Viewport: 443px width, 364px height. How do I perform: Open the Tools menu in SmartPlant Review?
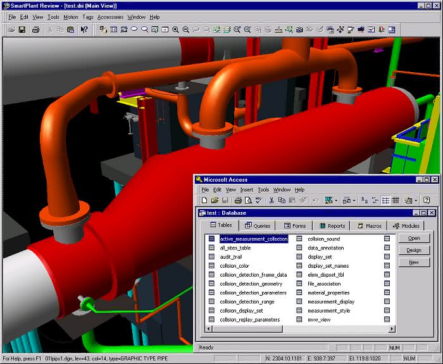(53, 17)
